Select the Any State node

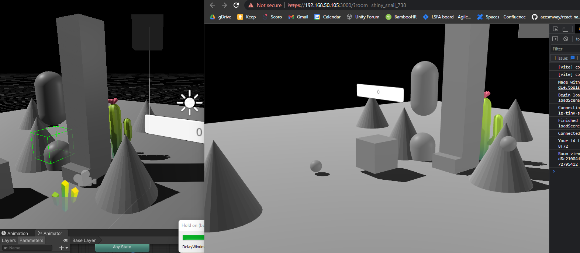[122, 247]
